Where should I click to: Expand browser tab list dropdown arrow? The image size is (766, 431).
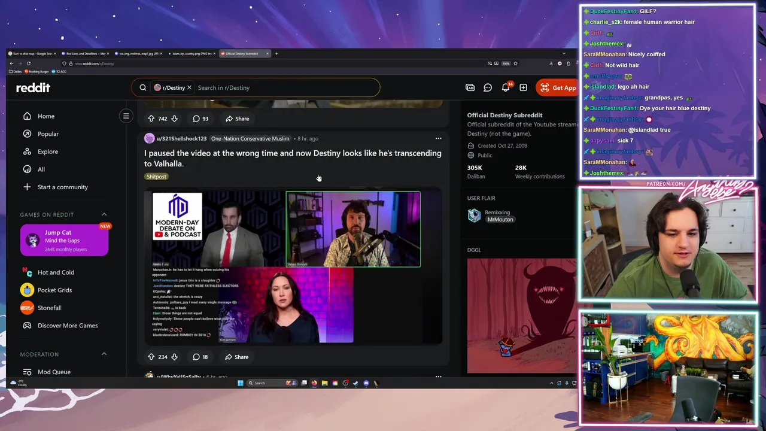pyautogui.click(x=563, y=53)
